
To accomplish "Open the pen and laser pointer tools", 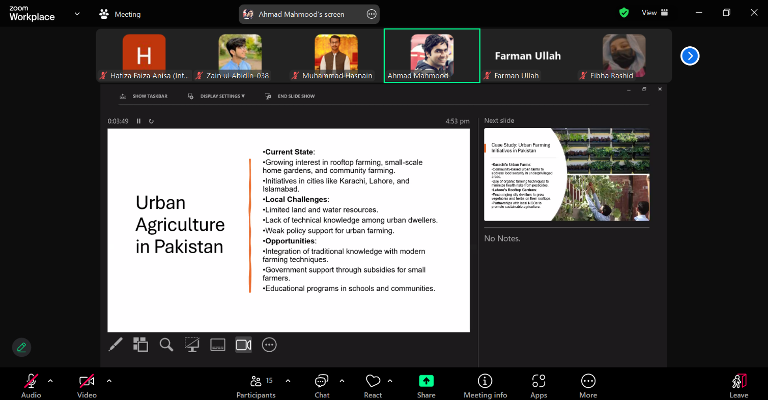I will 116,345.
